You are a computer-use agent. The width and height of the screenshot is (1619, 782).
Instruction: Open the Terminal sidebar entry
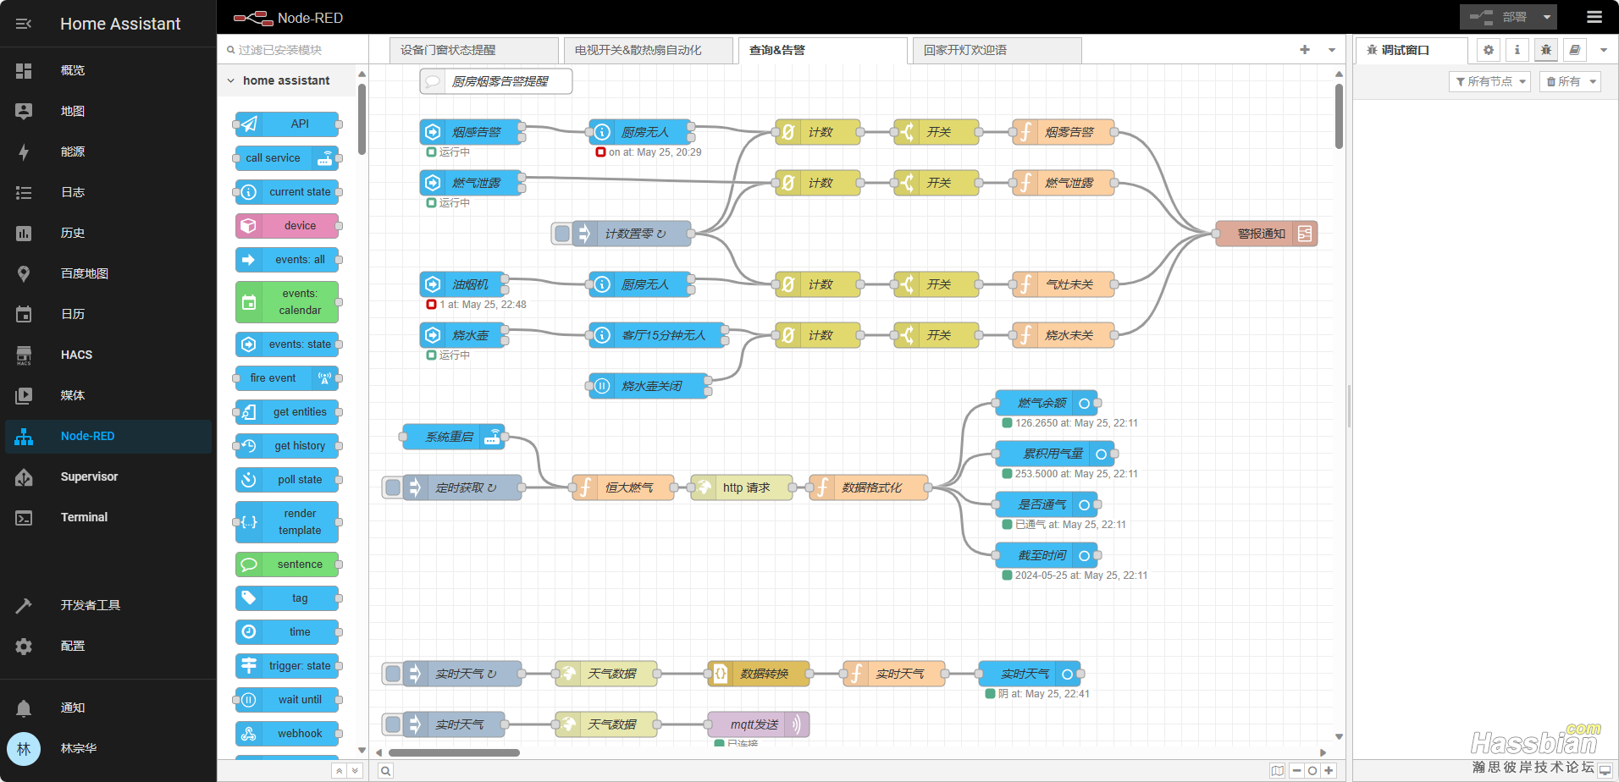tap(108, 517)
